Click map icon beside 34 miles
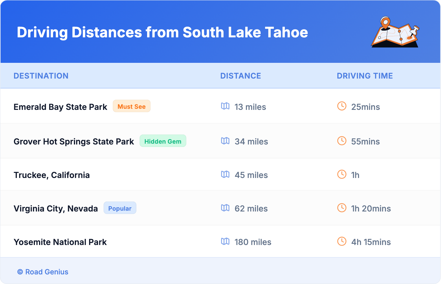 [225, 141]
